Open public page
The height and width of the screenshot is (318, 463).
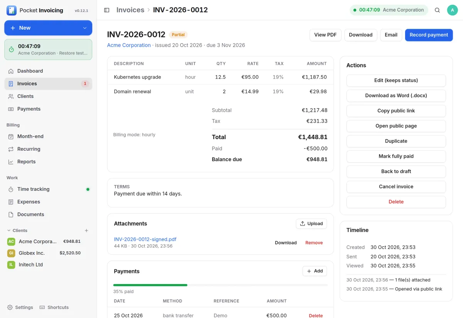coord(396,126)
